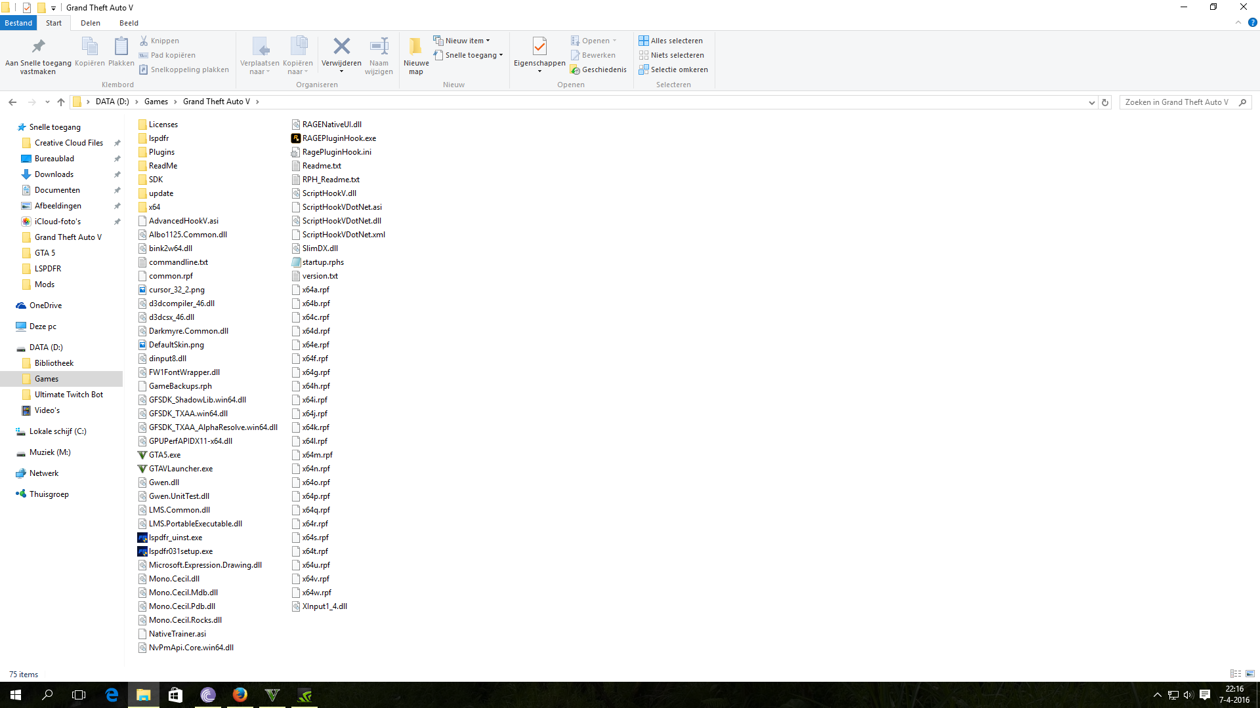Switch to large icons view in status bar

click(x=1250, y=674)
